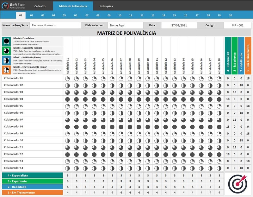
Task: Select Colaborador 06 Atividade 04 skill icon
Action: pos(94,113)
